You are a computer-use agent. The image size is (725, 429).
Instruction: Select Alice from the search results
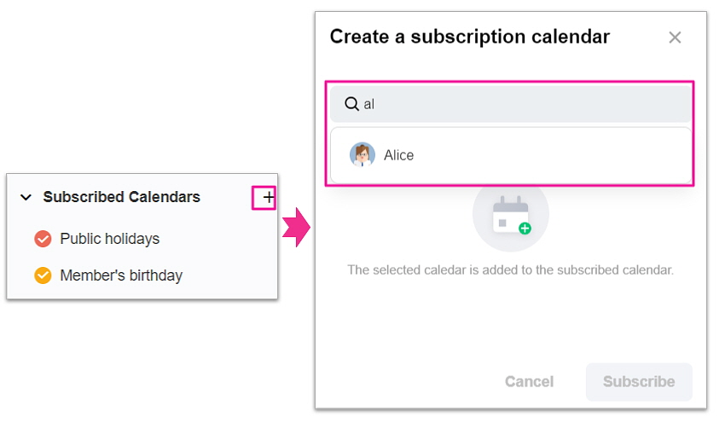(398, 155)
